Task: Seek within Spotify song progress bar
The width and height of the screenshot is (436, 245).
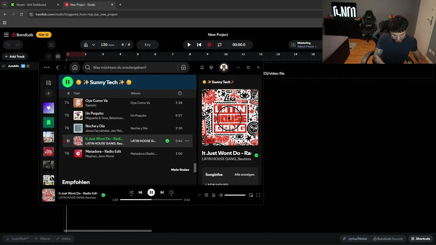Action: point(151,200)
